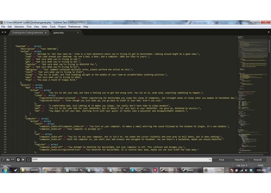The height and width of the screenshot is (193, 271).
Task: Click the Dropbox tray icon
Action: (251, 170)
